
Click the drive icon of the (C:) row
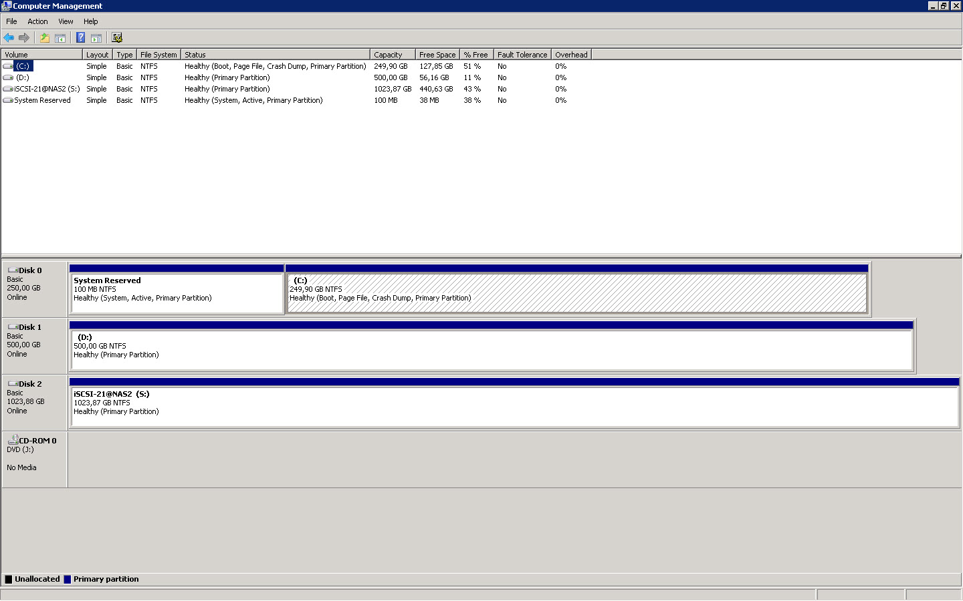8,66
